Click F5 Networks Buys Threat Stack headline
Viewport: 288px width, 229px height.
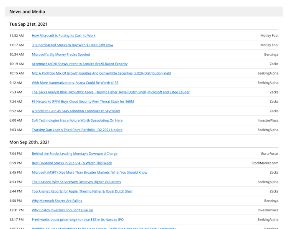(x=83, y=102)
